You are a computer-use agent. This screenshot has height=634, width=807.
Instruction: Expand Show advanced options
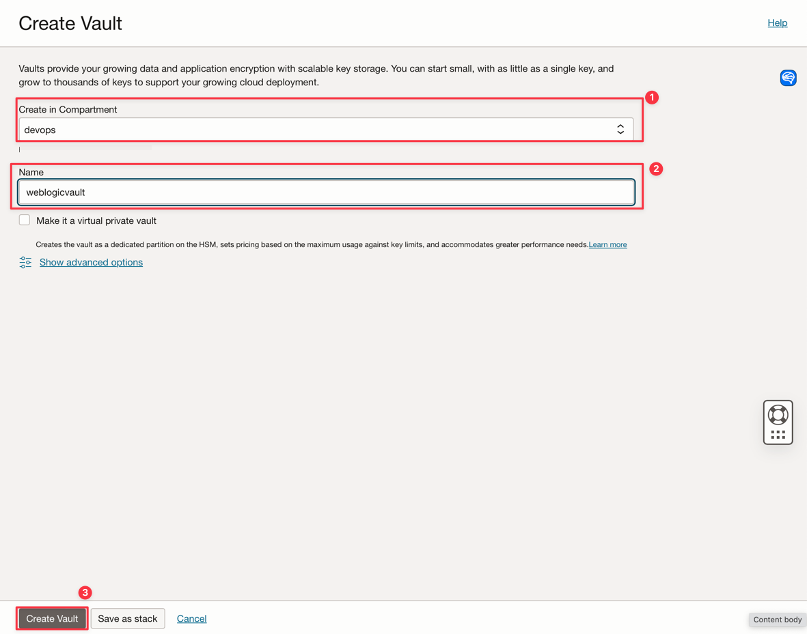(91, 262)
